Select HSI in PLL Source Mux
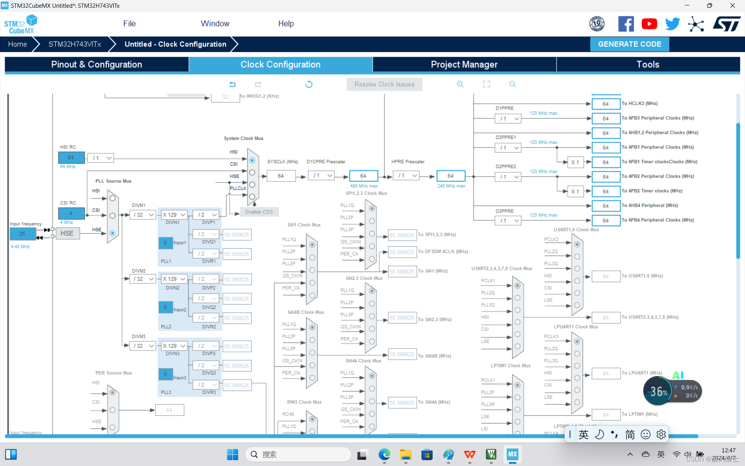745x466 pixels. (113, 198)
